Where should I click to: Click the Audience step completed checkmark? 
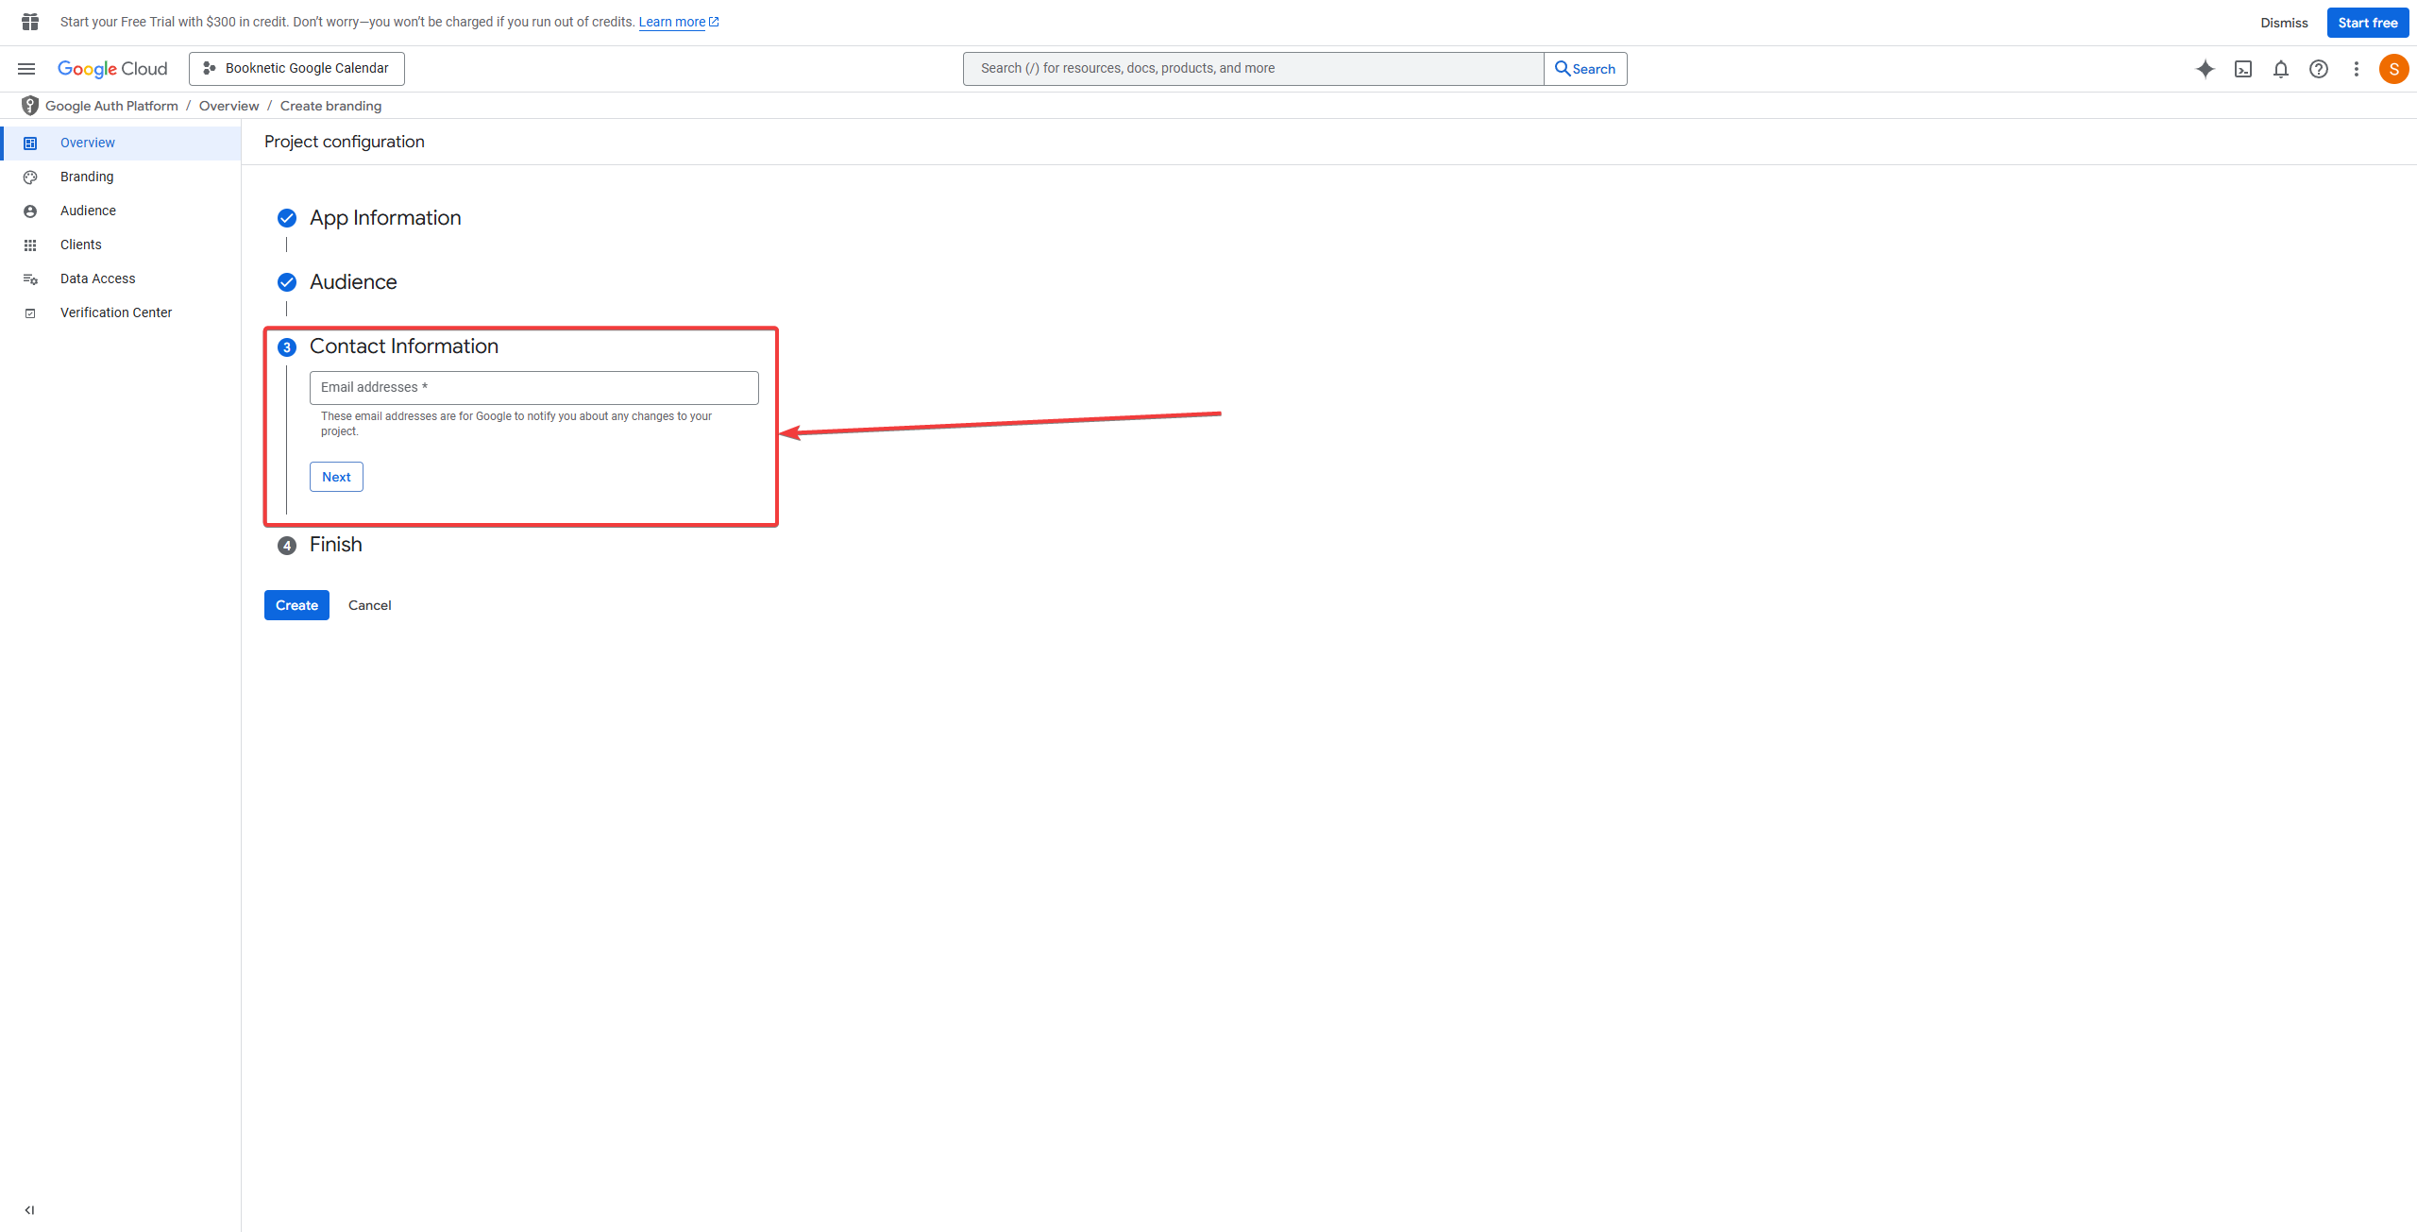coord(287,282)
